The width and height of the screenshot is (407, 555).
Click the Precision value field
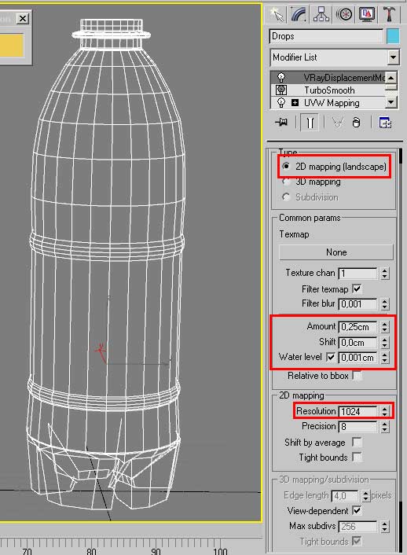coord(357,427)
